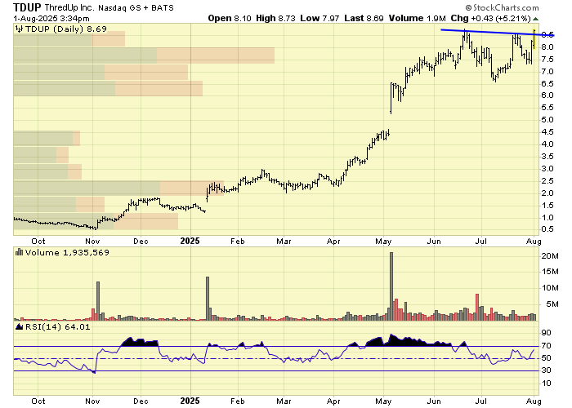The image size is (572, 408).
Task: Click the 90 label on the RSI axis
Action: tap(546, 333)
